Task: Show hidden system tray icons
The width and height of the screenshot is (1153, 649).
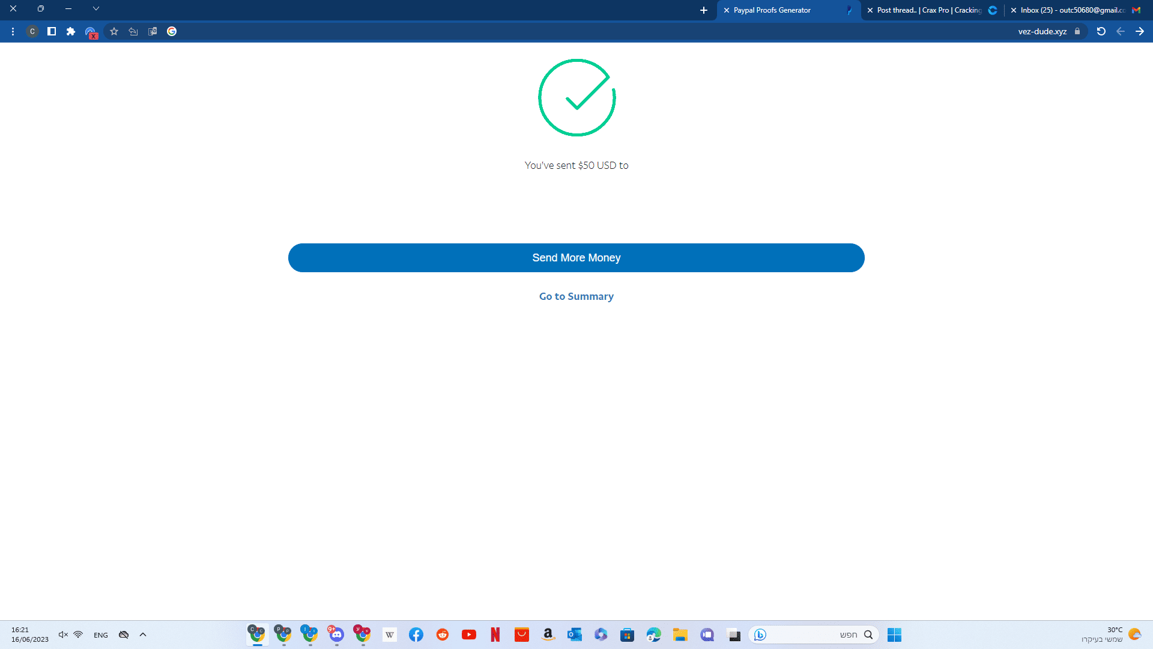Action: point(143,635)
